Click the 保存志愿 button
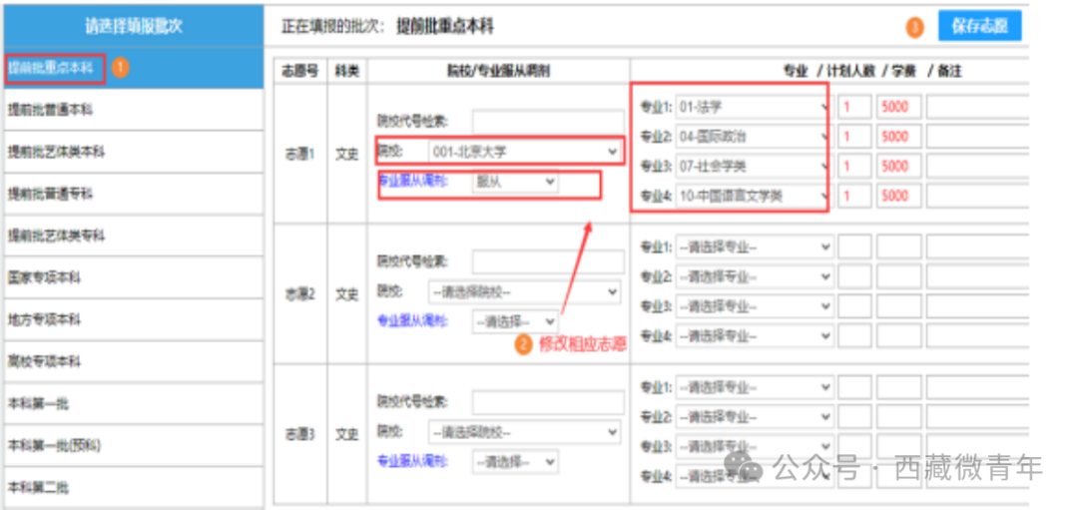The width and height of the screenshot is (1078, 510). tap(980, 26)
